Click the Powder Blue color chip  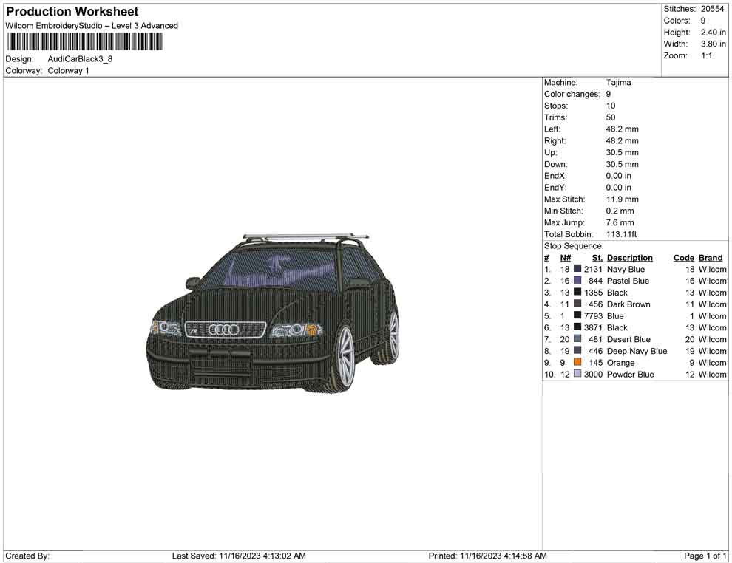coord(576,375)
